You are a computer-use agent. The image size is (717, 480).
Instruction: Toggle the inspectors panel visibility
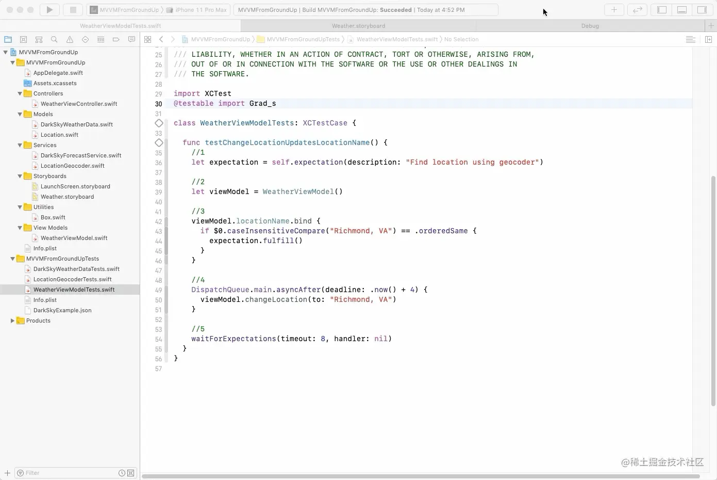[702, 9]
